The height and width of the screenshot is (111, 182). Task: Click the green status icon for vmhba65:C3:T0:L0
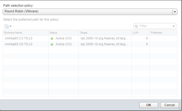pyautogui.click(x=52, y=39)
